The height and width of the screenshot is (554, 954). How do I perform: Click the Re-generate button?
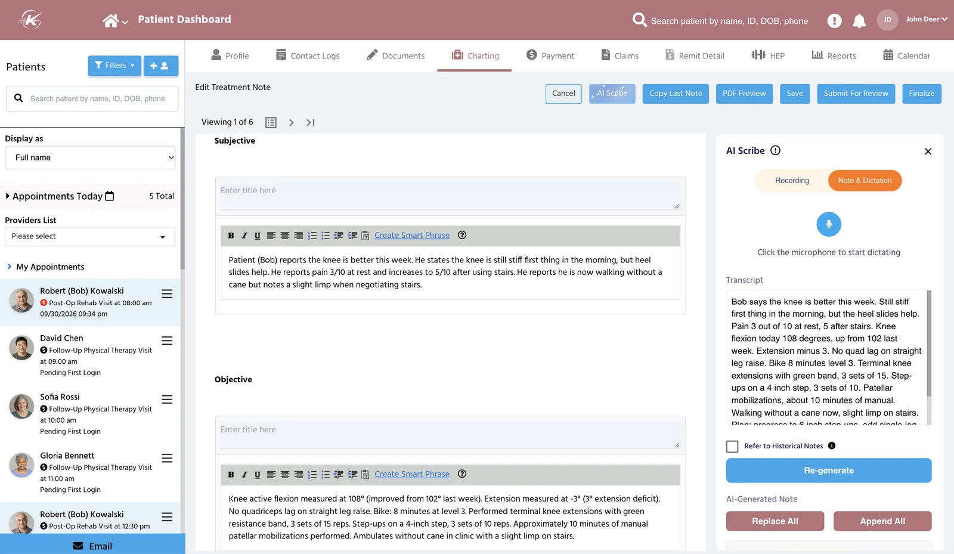(x=829, y=471)
